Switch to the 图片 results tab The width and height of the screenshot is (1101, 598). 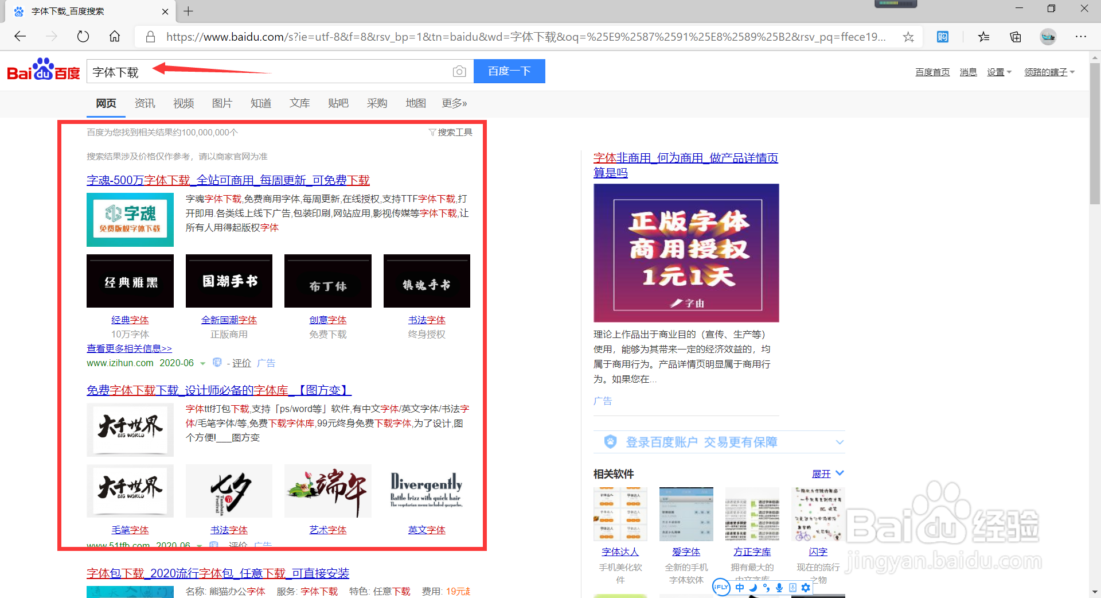pos(222,103)
